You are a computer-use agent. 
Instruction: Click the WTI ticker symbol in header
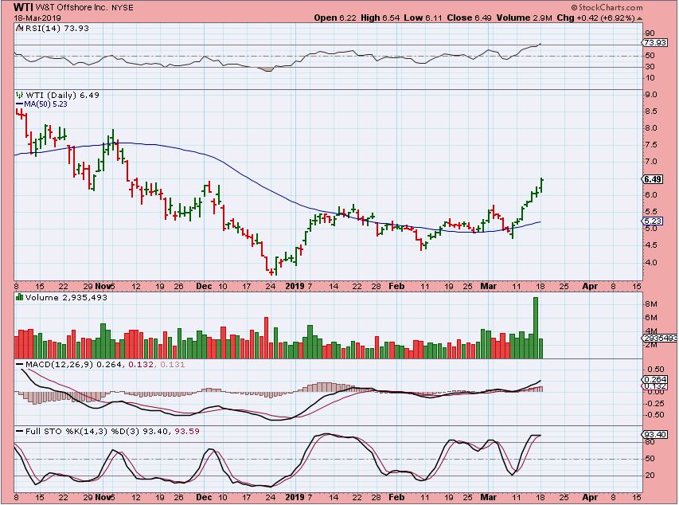point(22,7)
